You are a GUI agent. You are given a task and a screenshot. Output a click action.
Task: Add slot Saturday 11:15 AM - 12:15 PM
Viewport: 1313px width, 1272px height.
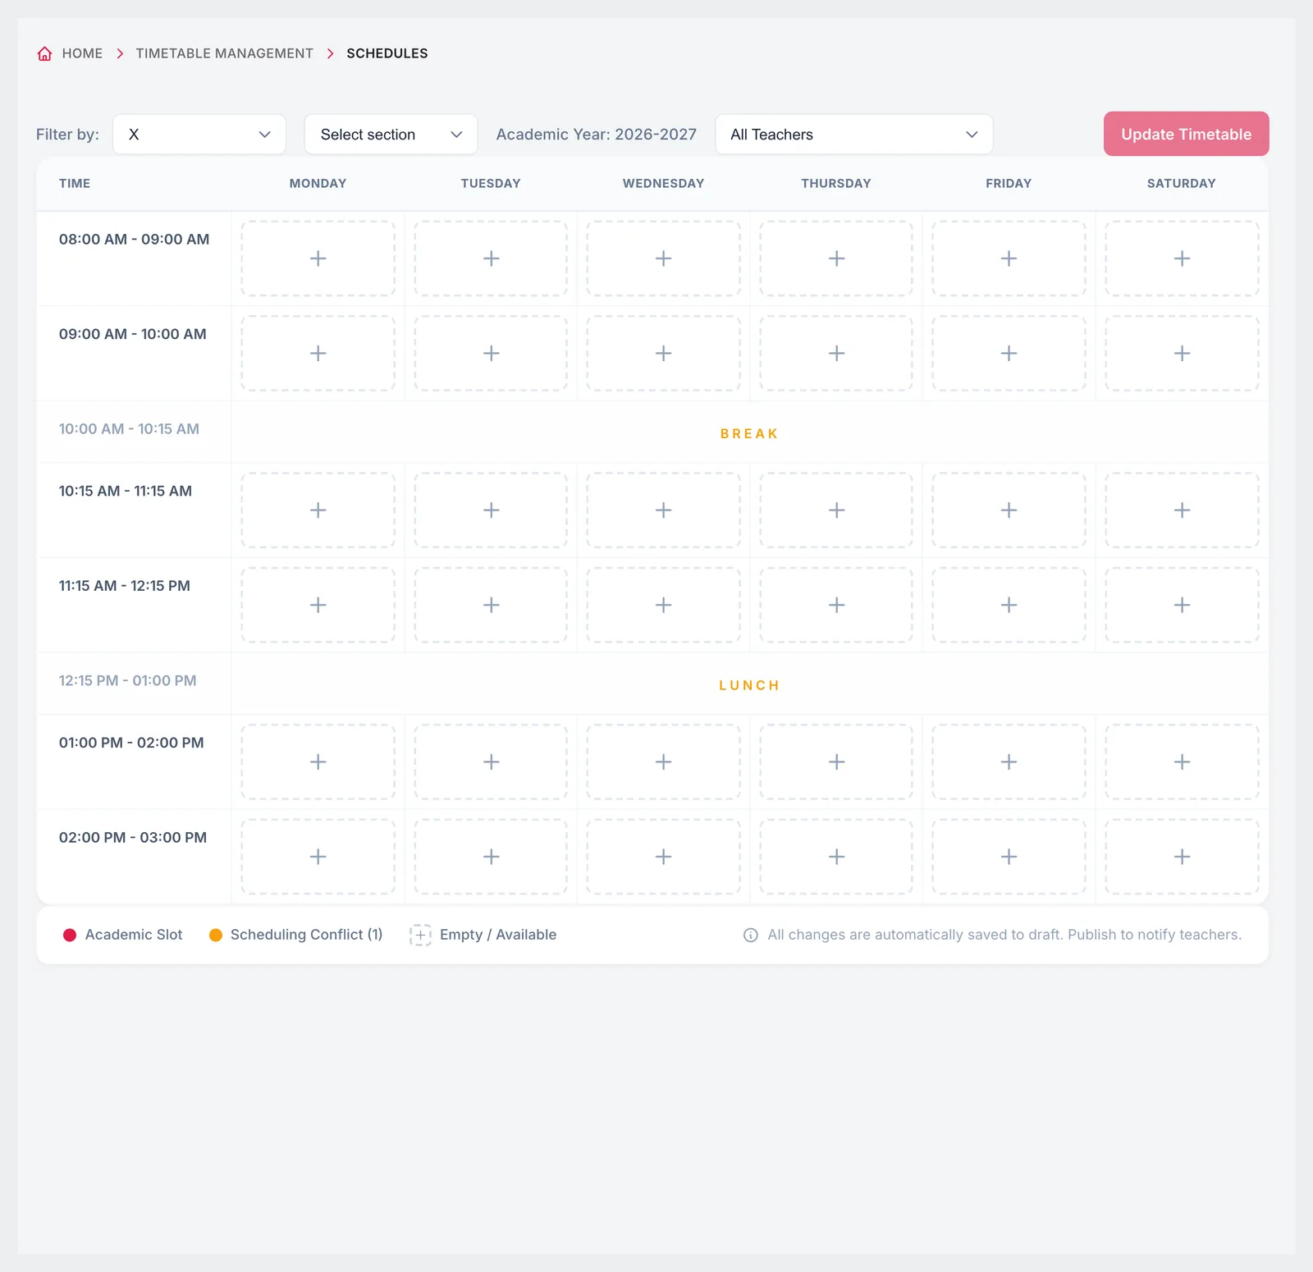tap(1182, 605)
